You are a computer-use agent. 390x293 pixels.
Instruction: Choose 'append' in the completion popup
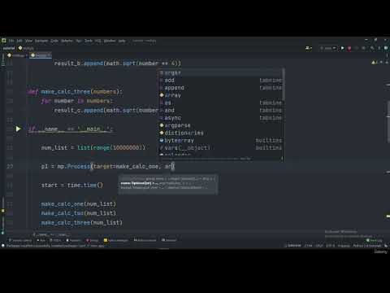221,88
